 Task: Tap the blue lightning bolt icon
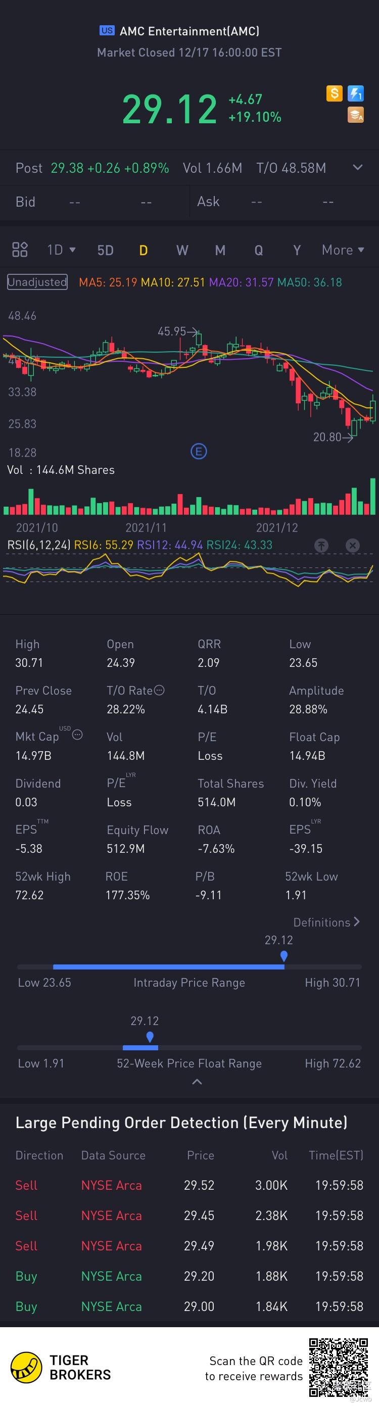tap(355, 93)
